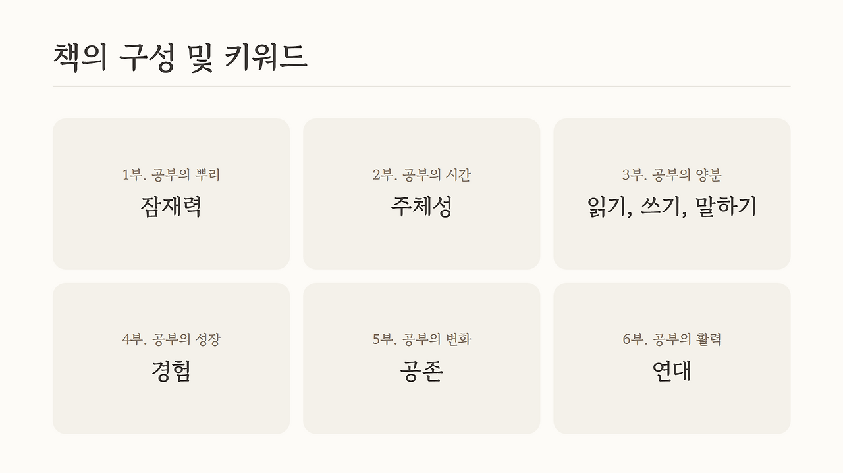Click the 2부. 공부의 시간 subtitle
843x473 pixels.
[421, 175]
